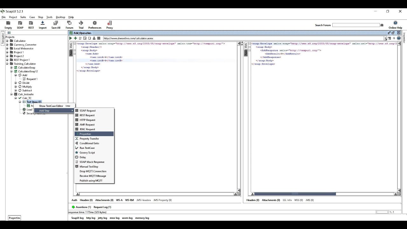Open the SSL Info tab
This screenshot has height=229, width=407.
287,200
